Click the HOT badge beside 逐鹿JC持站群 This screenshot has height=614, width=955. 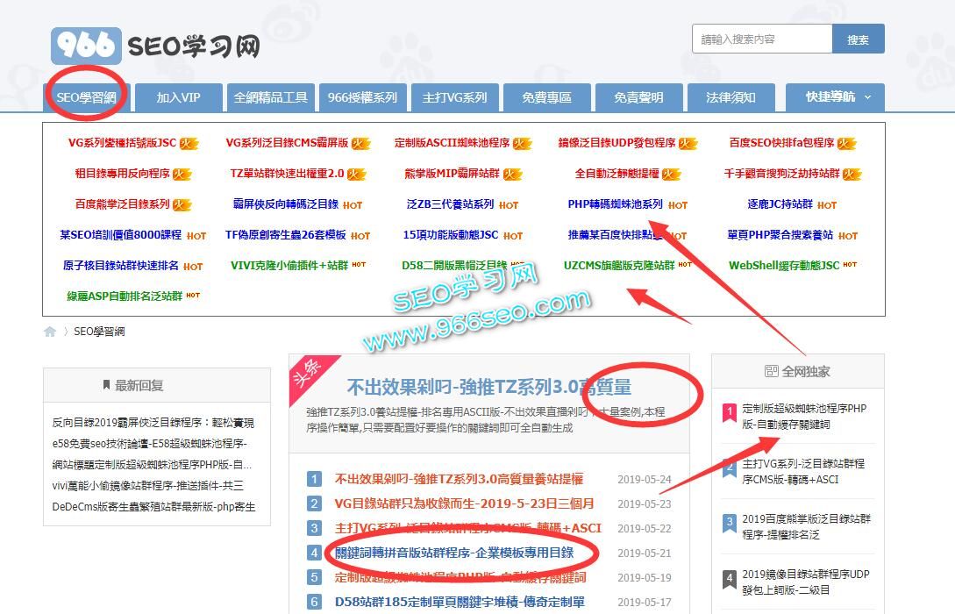coord(826,205)
